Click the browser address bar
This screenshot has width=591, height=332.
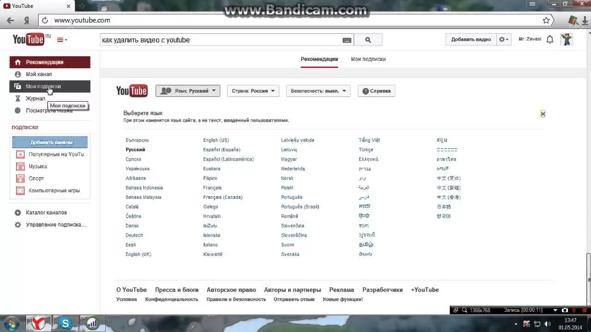click(x=295, y=20)
